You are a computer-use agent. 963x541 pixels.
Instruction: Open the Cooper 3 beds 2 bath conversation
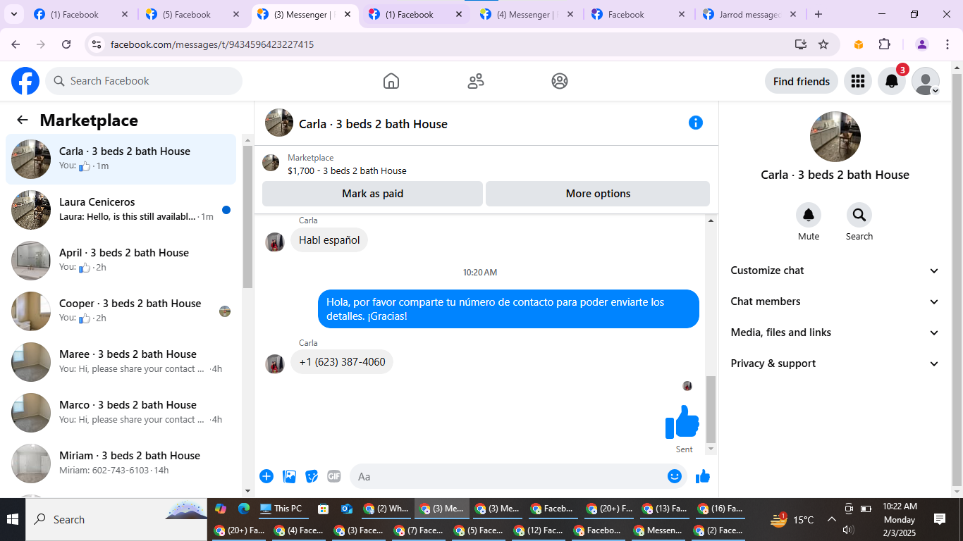pos(121,311)
